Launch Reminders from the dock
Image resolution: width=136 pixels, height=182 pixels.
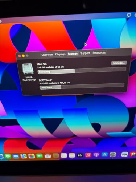pyautogui.click(x=64, y=155)
